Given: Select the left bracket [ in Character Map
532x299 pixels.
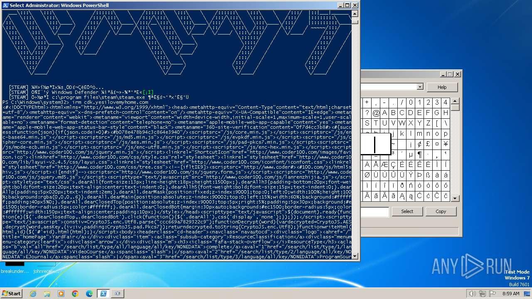Looking at the screenshot, I should click(x=437, y=123).
